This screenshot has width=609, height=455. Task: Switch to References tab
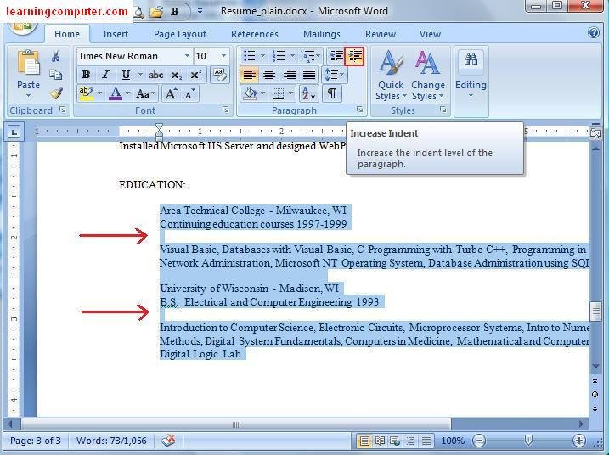(255, 34)
